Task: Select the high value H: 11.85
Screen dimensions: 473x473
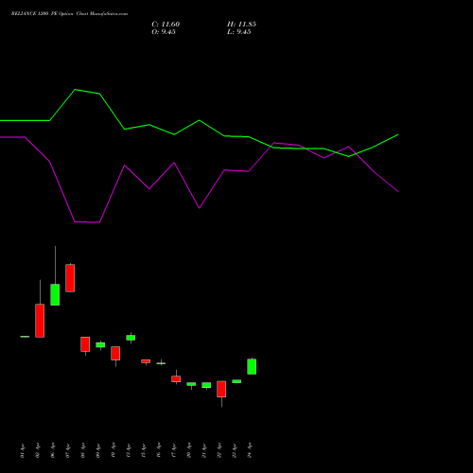Action: coord(241,25)
